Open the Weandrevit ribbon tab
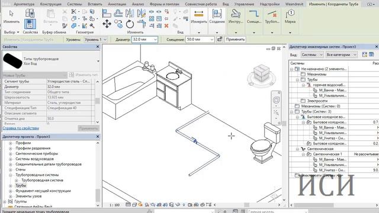Viewport: 379px width, 213px height. tap(294, 4)
